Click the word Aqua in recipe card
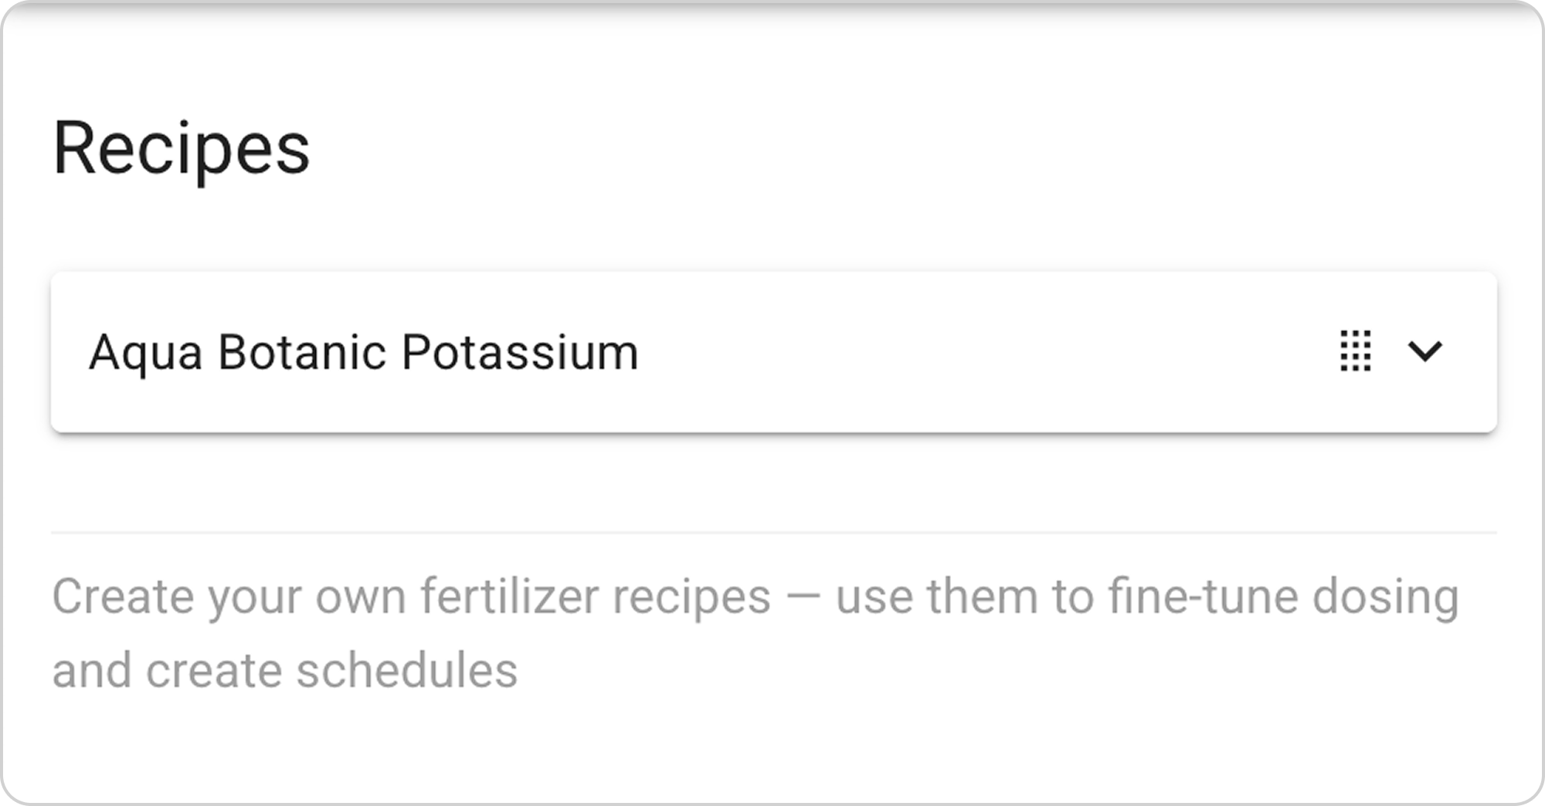 coord(145,353)
